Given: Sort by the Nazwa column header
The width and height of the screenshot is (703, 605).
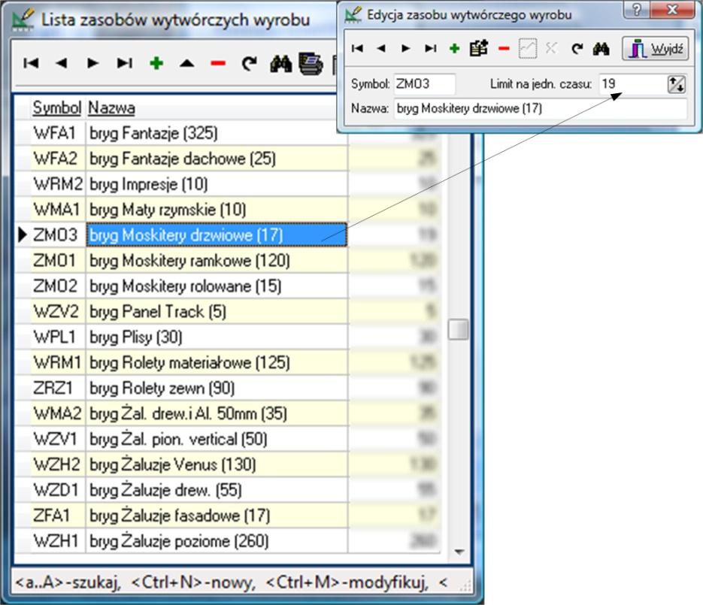Looking at the screenshot, I should (x=111, y=107).
